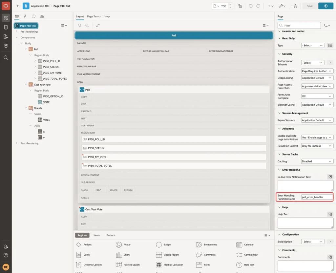Toggle the page lock icon

pos(240,6)
